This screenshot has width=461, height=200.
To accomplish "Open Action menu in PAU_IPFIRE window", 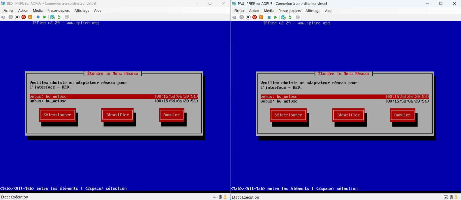I will 254,11.
